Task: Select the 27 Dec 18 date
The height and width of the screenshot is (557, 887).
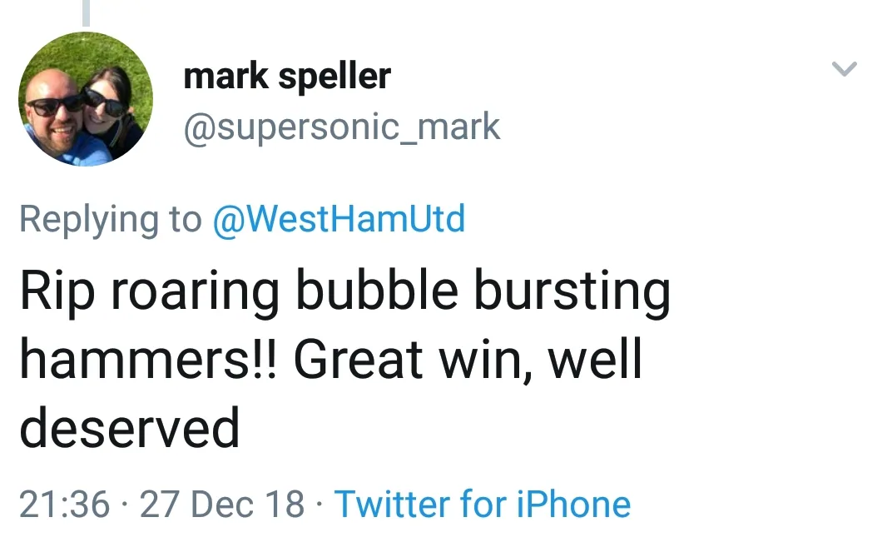Action: point(221,504)
